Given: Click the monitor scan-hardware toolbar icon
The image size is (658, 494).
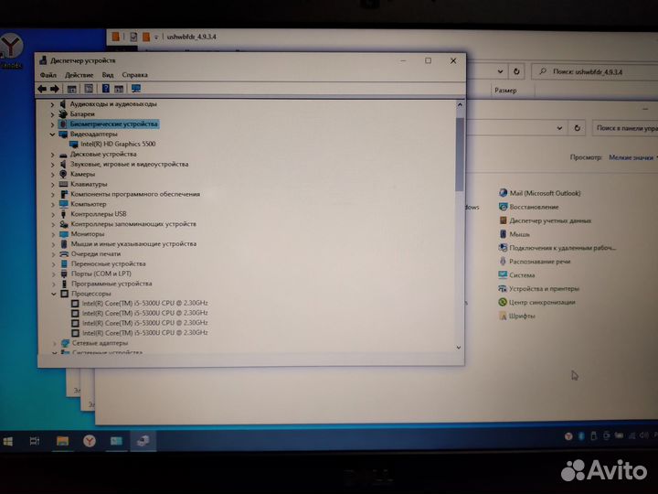Looking at the screenshot, I should tap(136, 89).
